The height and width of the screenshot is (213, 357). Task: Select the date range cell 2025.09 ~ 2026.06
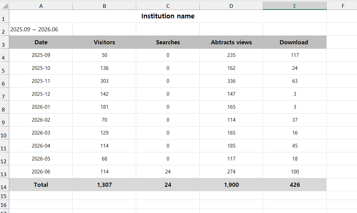click(41, 29)
